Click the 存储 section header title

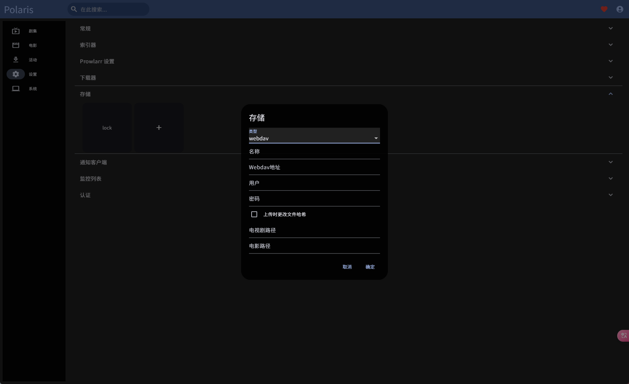(85, 94)
